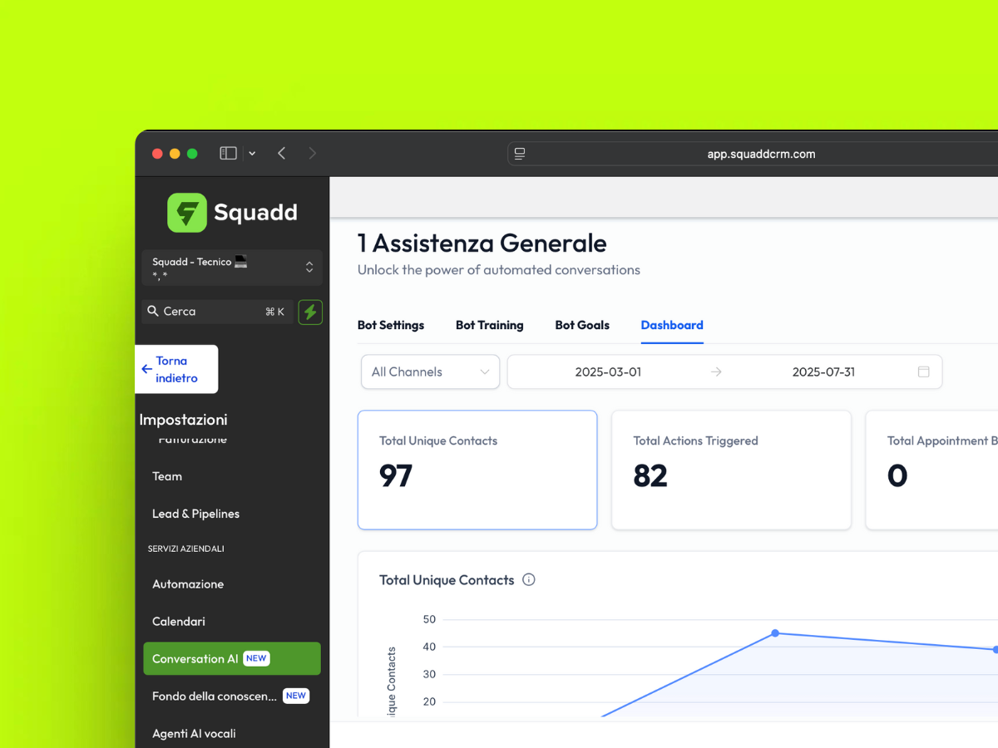Select Conversation AI sidebar item
Viewport: 998px width, 748px height.
click(232, 658)
